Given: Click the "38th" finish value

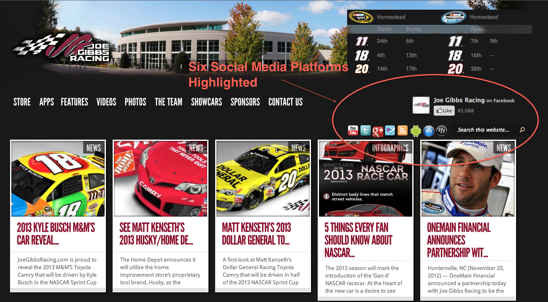Looking at the screenshot, I should (476, 69).
